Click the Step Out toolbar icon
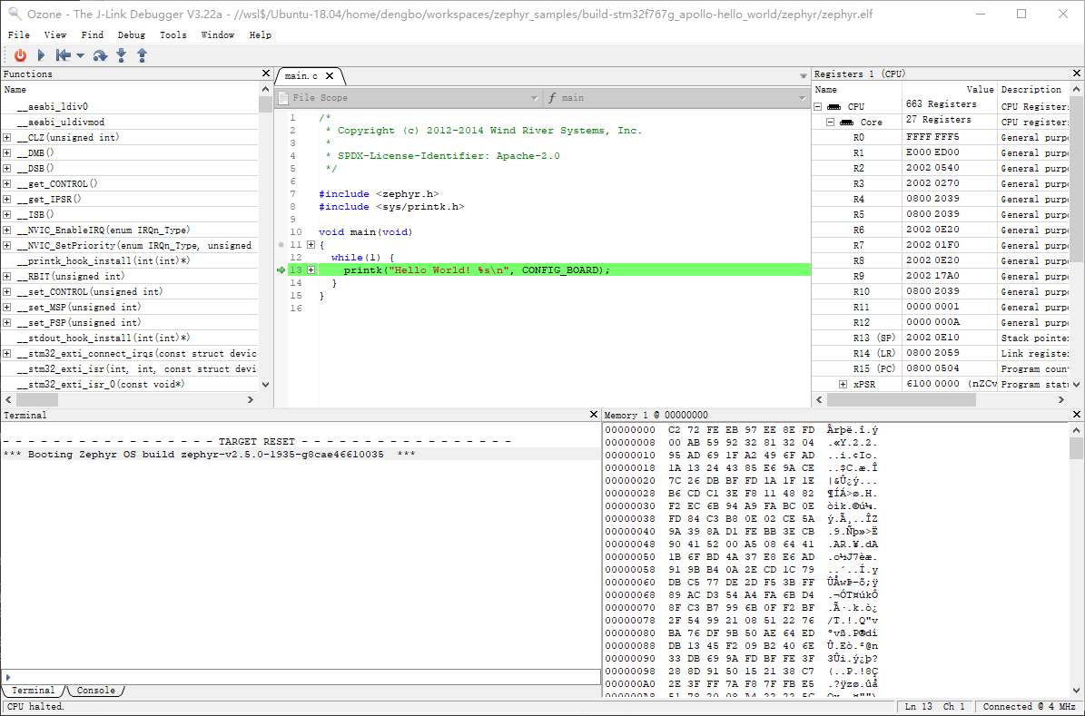 [x=142, y=55]
